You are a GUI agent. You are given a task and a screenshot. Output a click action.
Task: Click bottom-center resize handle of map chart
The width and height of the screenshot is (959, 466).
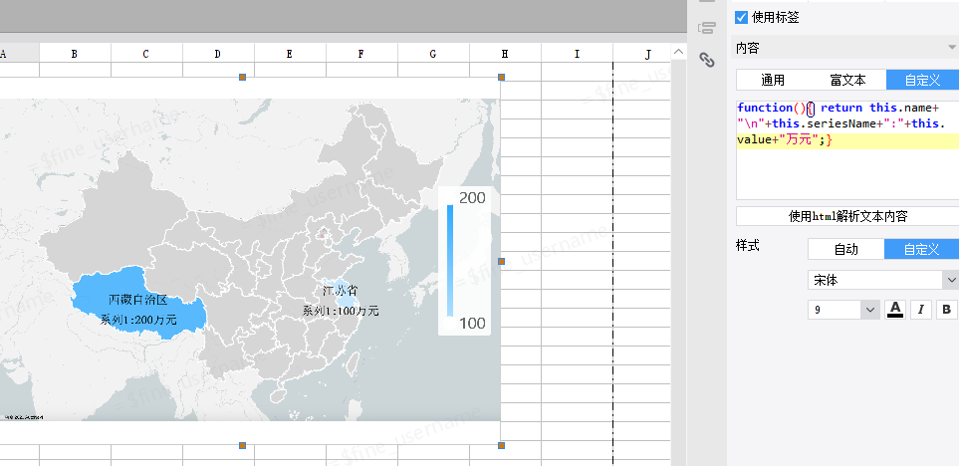tap(242, 445)
